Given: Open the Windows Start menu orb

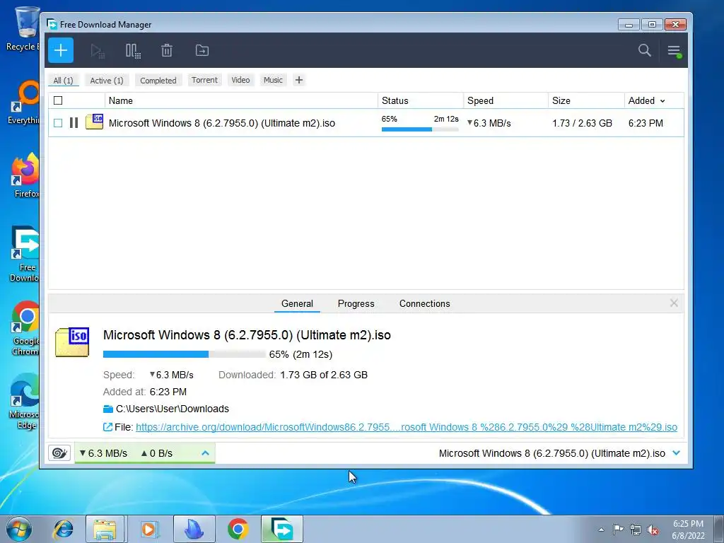Looking at the screenshot, I should [x=19, y=529].
